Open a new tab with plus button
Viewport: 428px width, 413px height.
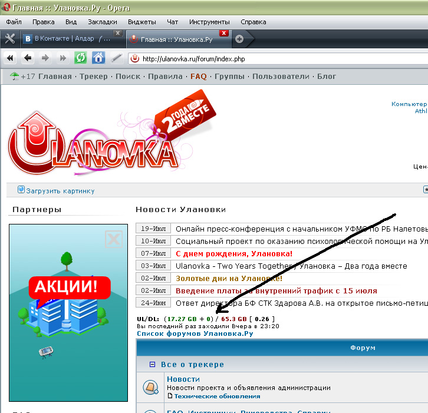coord(239,39)
